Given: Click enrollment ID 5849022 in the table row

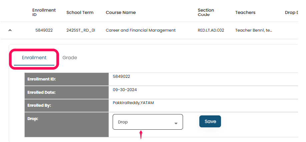Looking at the screenshot, I should (x=44, y=30).
